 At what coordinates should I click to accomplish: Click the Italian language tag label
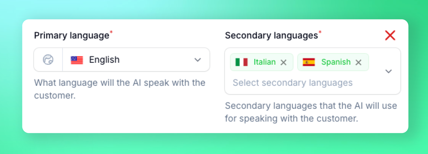(x=264, y=62)
